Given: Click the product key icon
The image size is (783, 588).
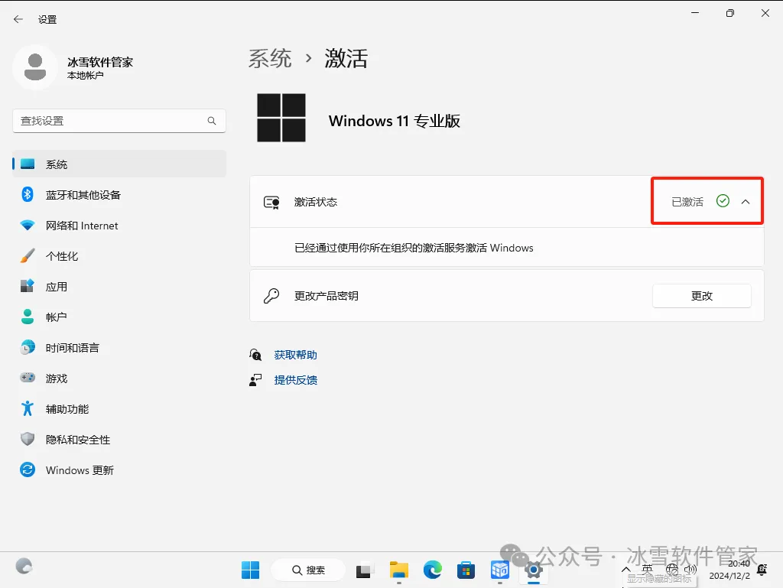Looking at the screenshot, I should tap(271, 296).
